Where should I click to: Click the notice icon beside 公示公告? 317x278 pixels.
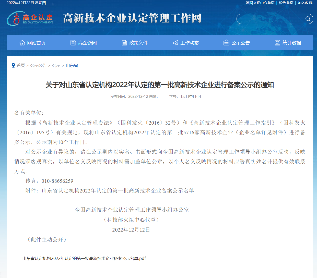pos(226,43)
